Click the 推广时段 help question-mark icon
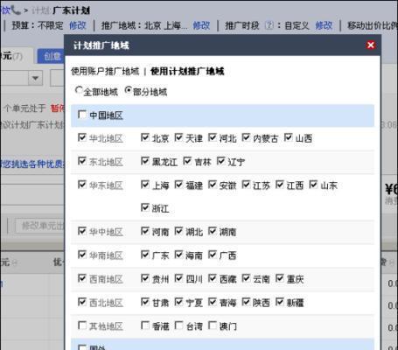398x350 pixels. click(x=269, y=25)
